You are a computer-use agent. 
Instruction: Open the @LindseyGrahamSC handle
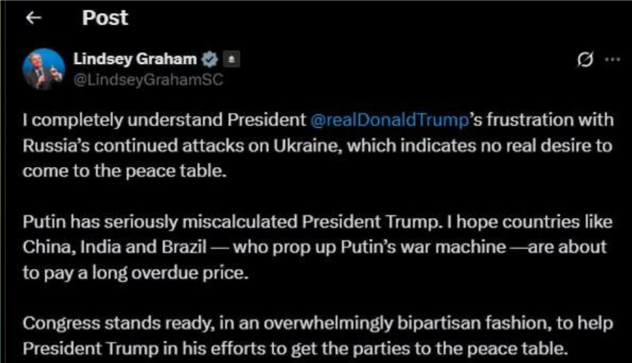(149, 80)
